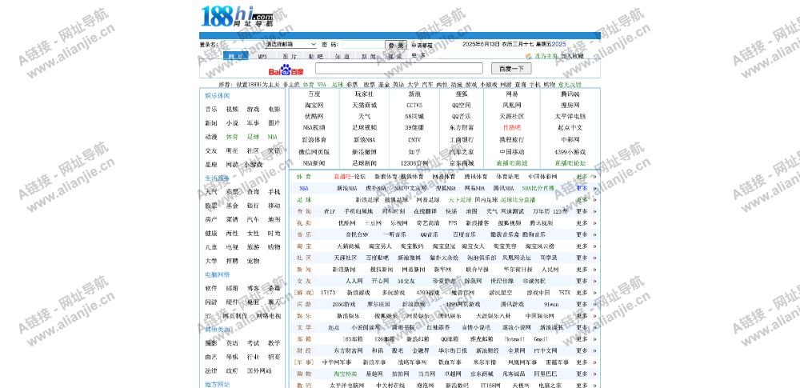Open the 微信网页版 link

(x=314, y=152)
